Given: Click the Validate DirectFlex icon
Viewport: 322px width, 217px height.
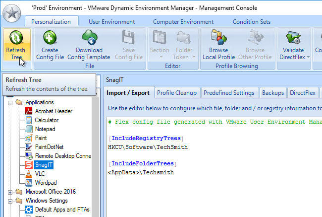Looking at the screenshot, I should tap(293, 37).
